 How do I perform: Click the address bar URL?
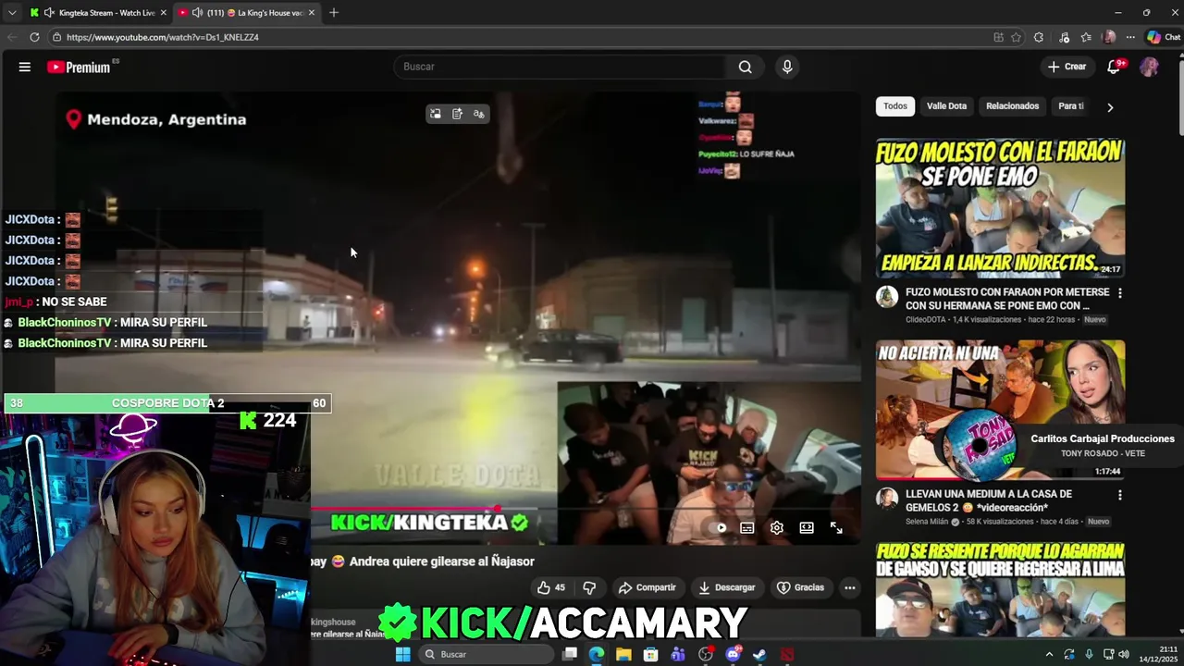pyautogui.click(x=163, y=37)
